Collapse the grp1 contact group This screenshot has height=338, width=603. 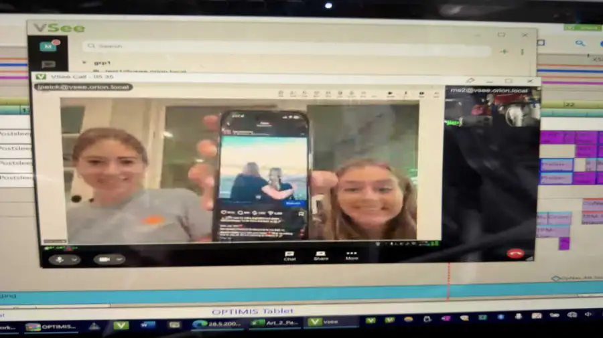pyautogui.click(x=84, y=62)
